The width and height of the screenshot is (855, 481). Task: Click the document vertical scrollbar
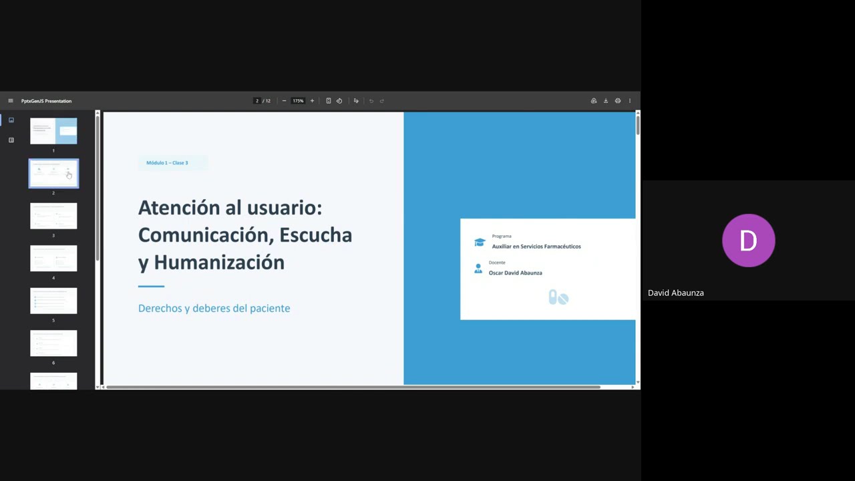(638, 125)
